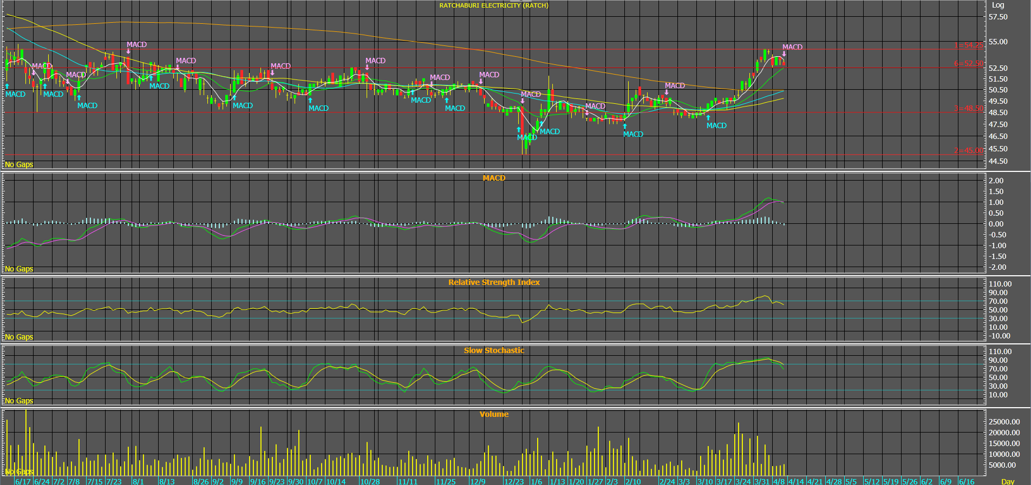The height and width of the screenshot is (485, 1031).
Task: Select the 11/25 date on time axis
Action: coord(446,481)
